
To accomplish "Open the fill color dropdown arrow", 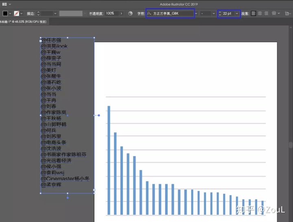I will tap(10, 13).
